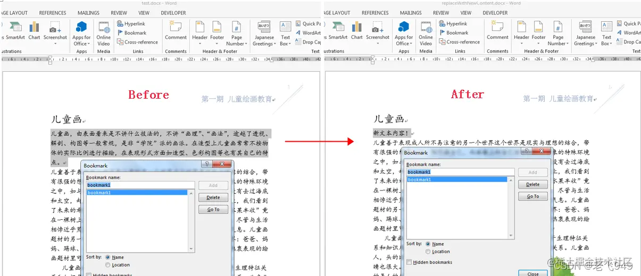Image resolution: width=641 pixels, height=276 pixels.
Task: Select Location sort option in the left Bookmark dialog
Action: point(109,265)
